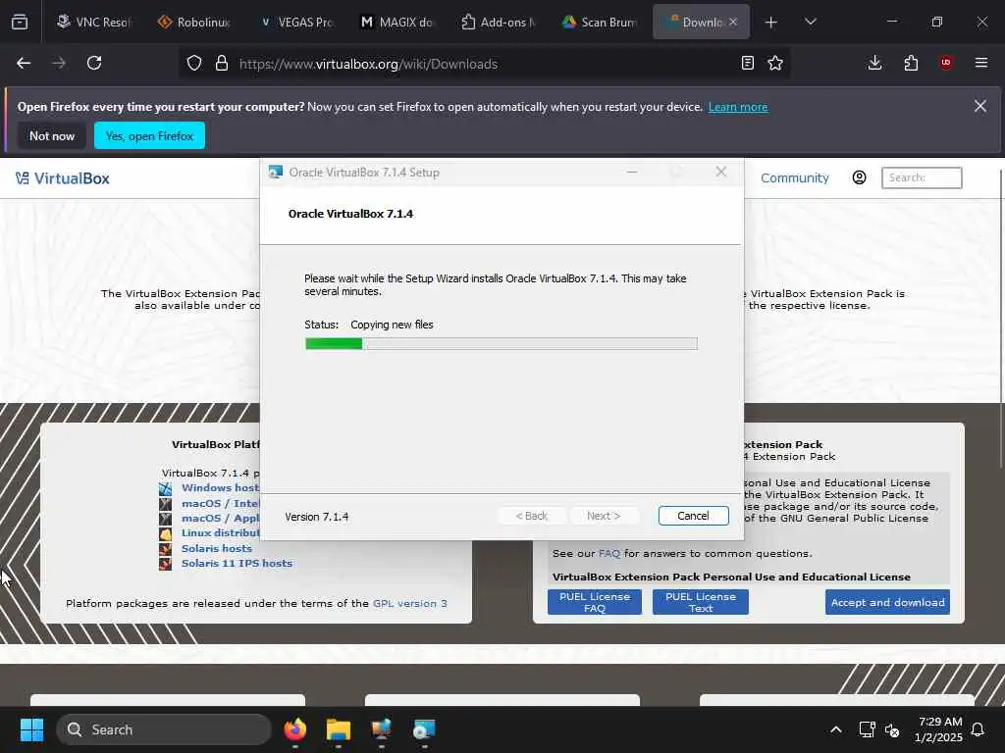
Task: Open the Linux distributions link
Action: [221, 532]
